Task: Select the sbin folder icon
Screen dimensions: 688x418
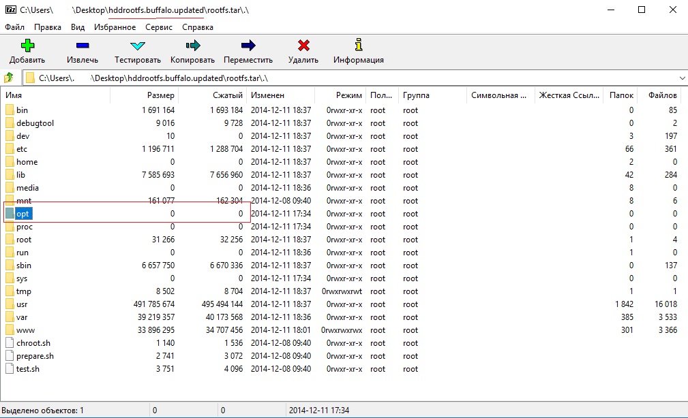Action: click(10, 266)
